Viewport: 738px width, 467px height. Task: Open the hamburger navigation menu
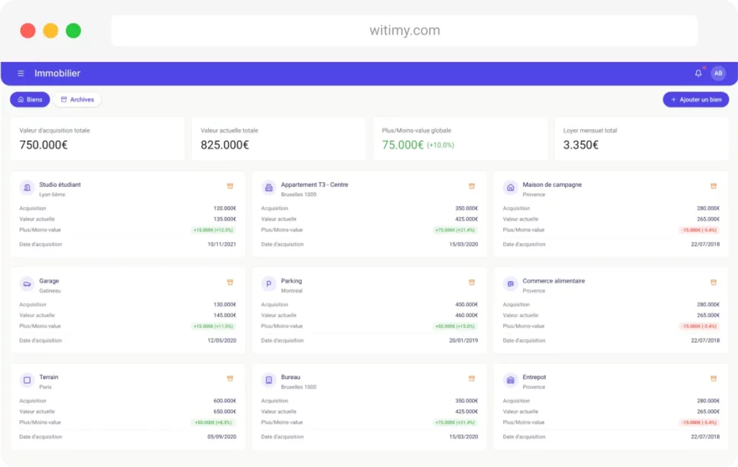pos(21,74)
